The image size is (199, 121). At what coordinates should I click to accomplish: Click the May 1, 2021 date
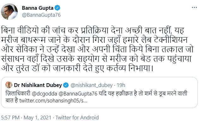click(x=38, y=118)
